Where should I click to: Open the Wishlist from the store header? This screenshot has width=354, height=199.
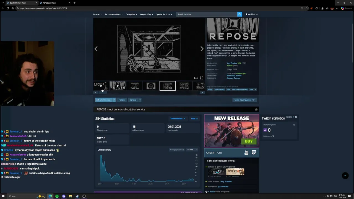tap(252, 14)
